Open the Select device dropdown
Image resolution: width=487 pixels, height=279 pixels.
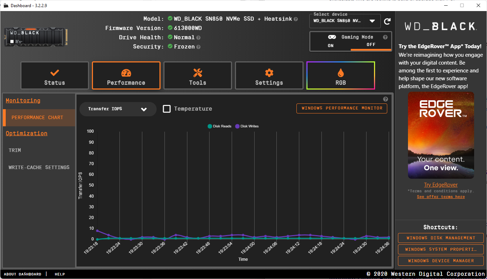pos(345,21)
